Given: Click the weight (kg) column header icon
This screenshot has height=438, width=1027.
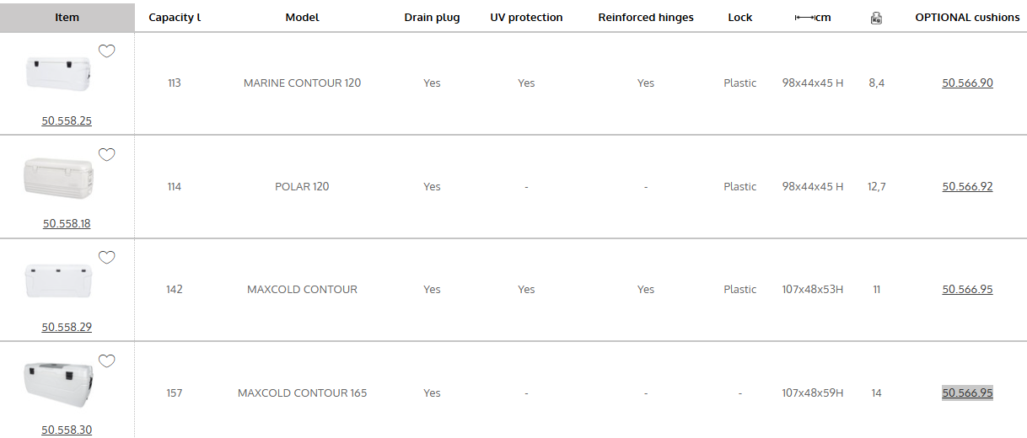Looking at the screenshot, I should (876, 18).
